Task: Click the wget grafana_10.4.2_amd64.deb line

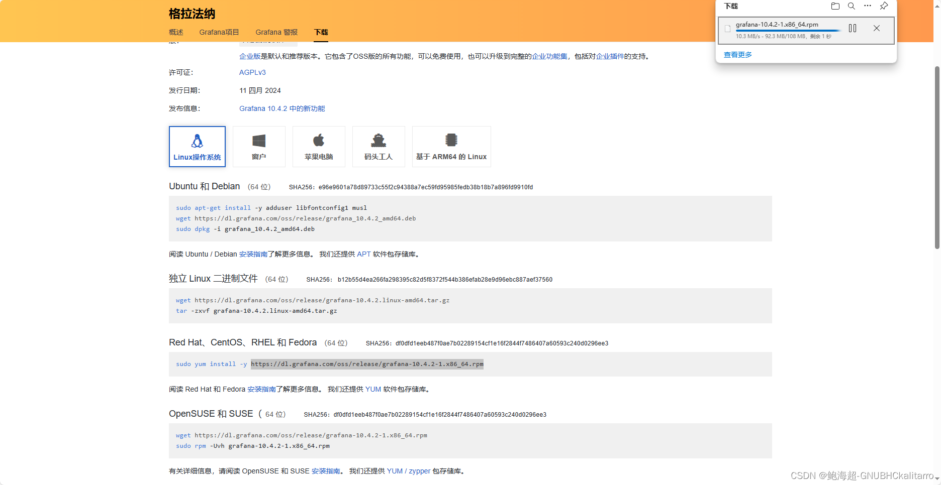Action: (x=296, y=218)
